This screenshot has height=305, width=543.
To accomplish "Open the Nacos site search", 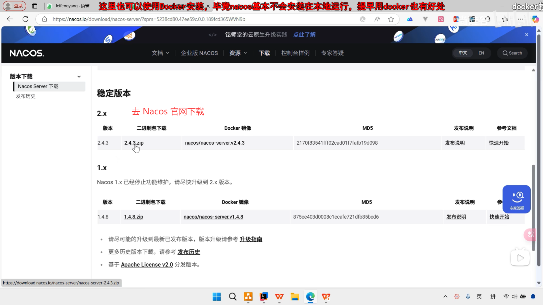I will tap(512, 53).
